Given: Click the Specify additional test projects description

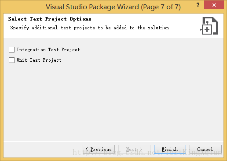Looking at the screenshot, I should coord(90,28).
